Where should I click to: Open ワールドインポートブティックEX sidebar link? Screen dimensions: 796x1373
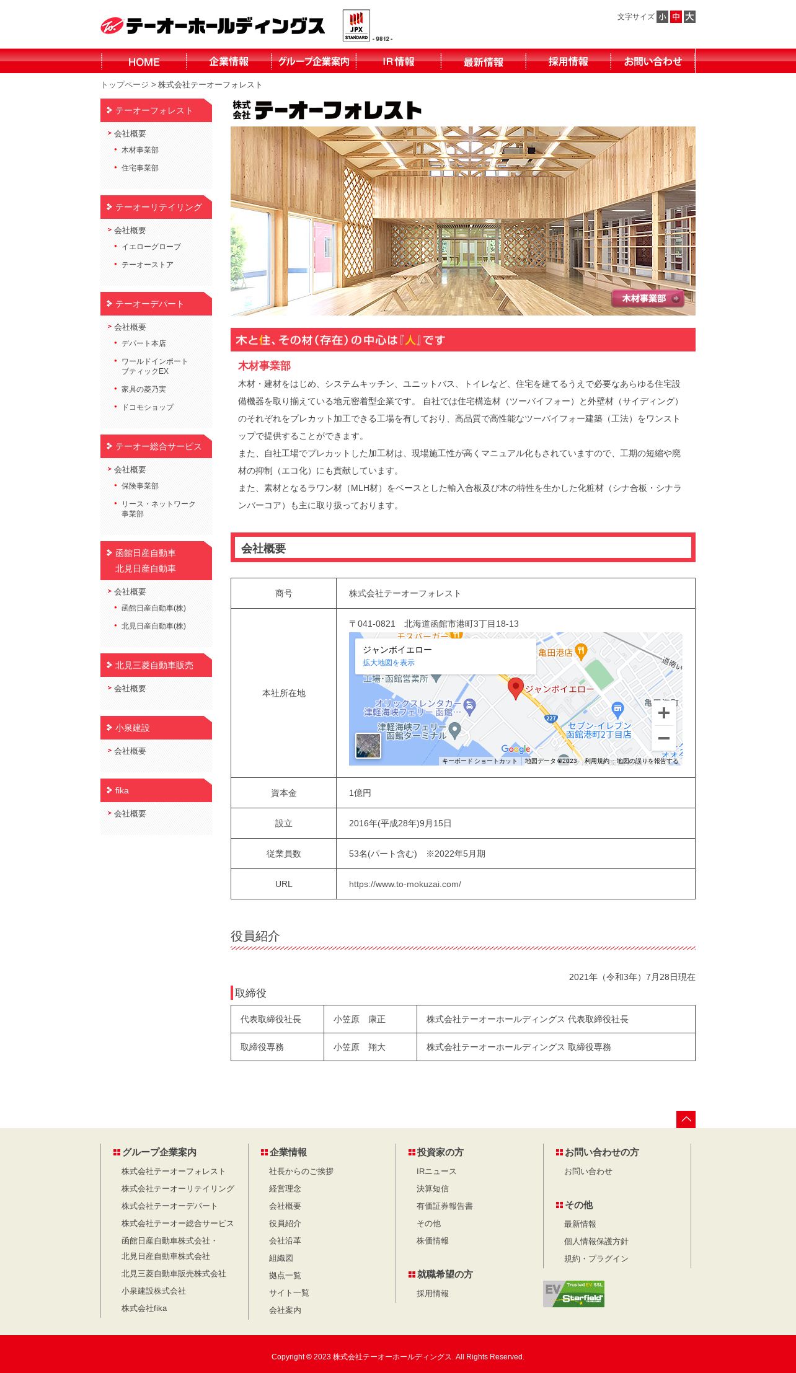(154, 366)
